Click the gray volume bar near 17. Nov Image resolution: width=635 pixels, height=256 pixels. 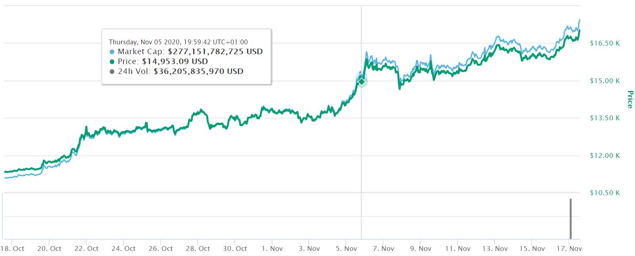[x=570, y=218]
